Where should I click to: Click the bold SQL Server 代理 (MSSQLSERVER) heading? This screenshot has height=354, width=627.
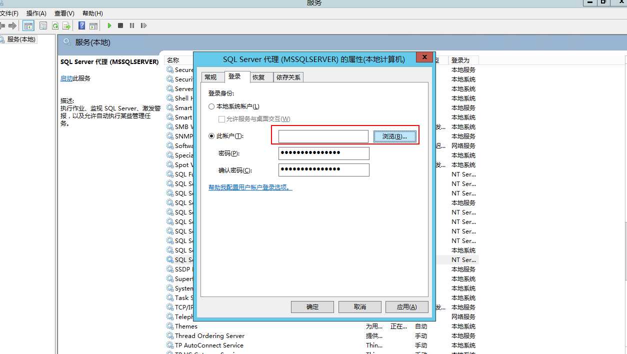109,62
